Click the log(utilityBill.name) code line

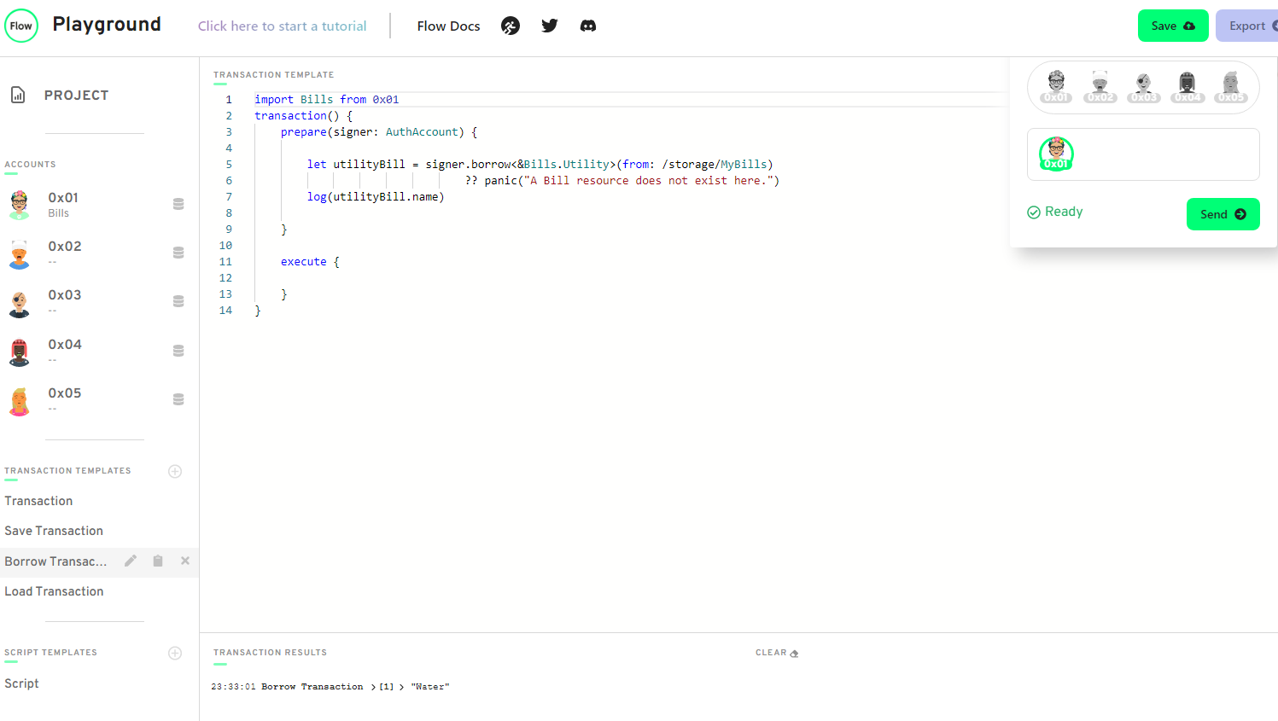tap(376, 197)
